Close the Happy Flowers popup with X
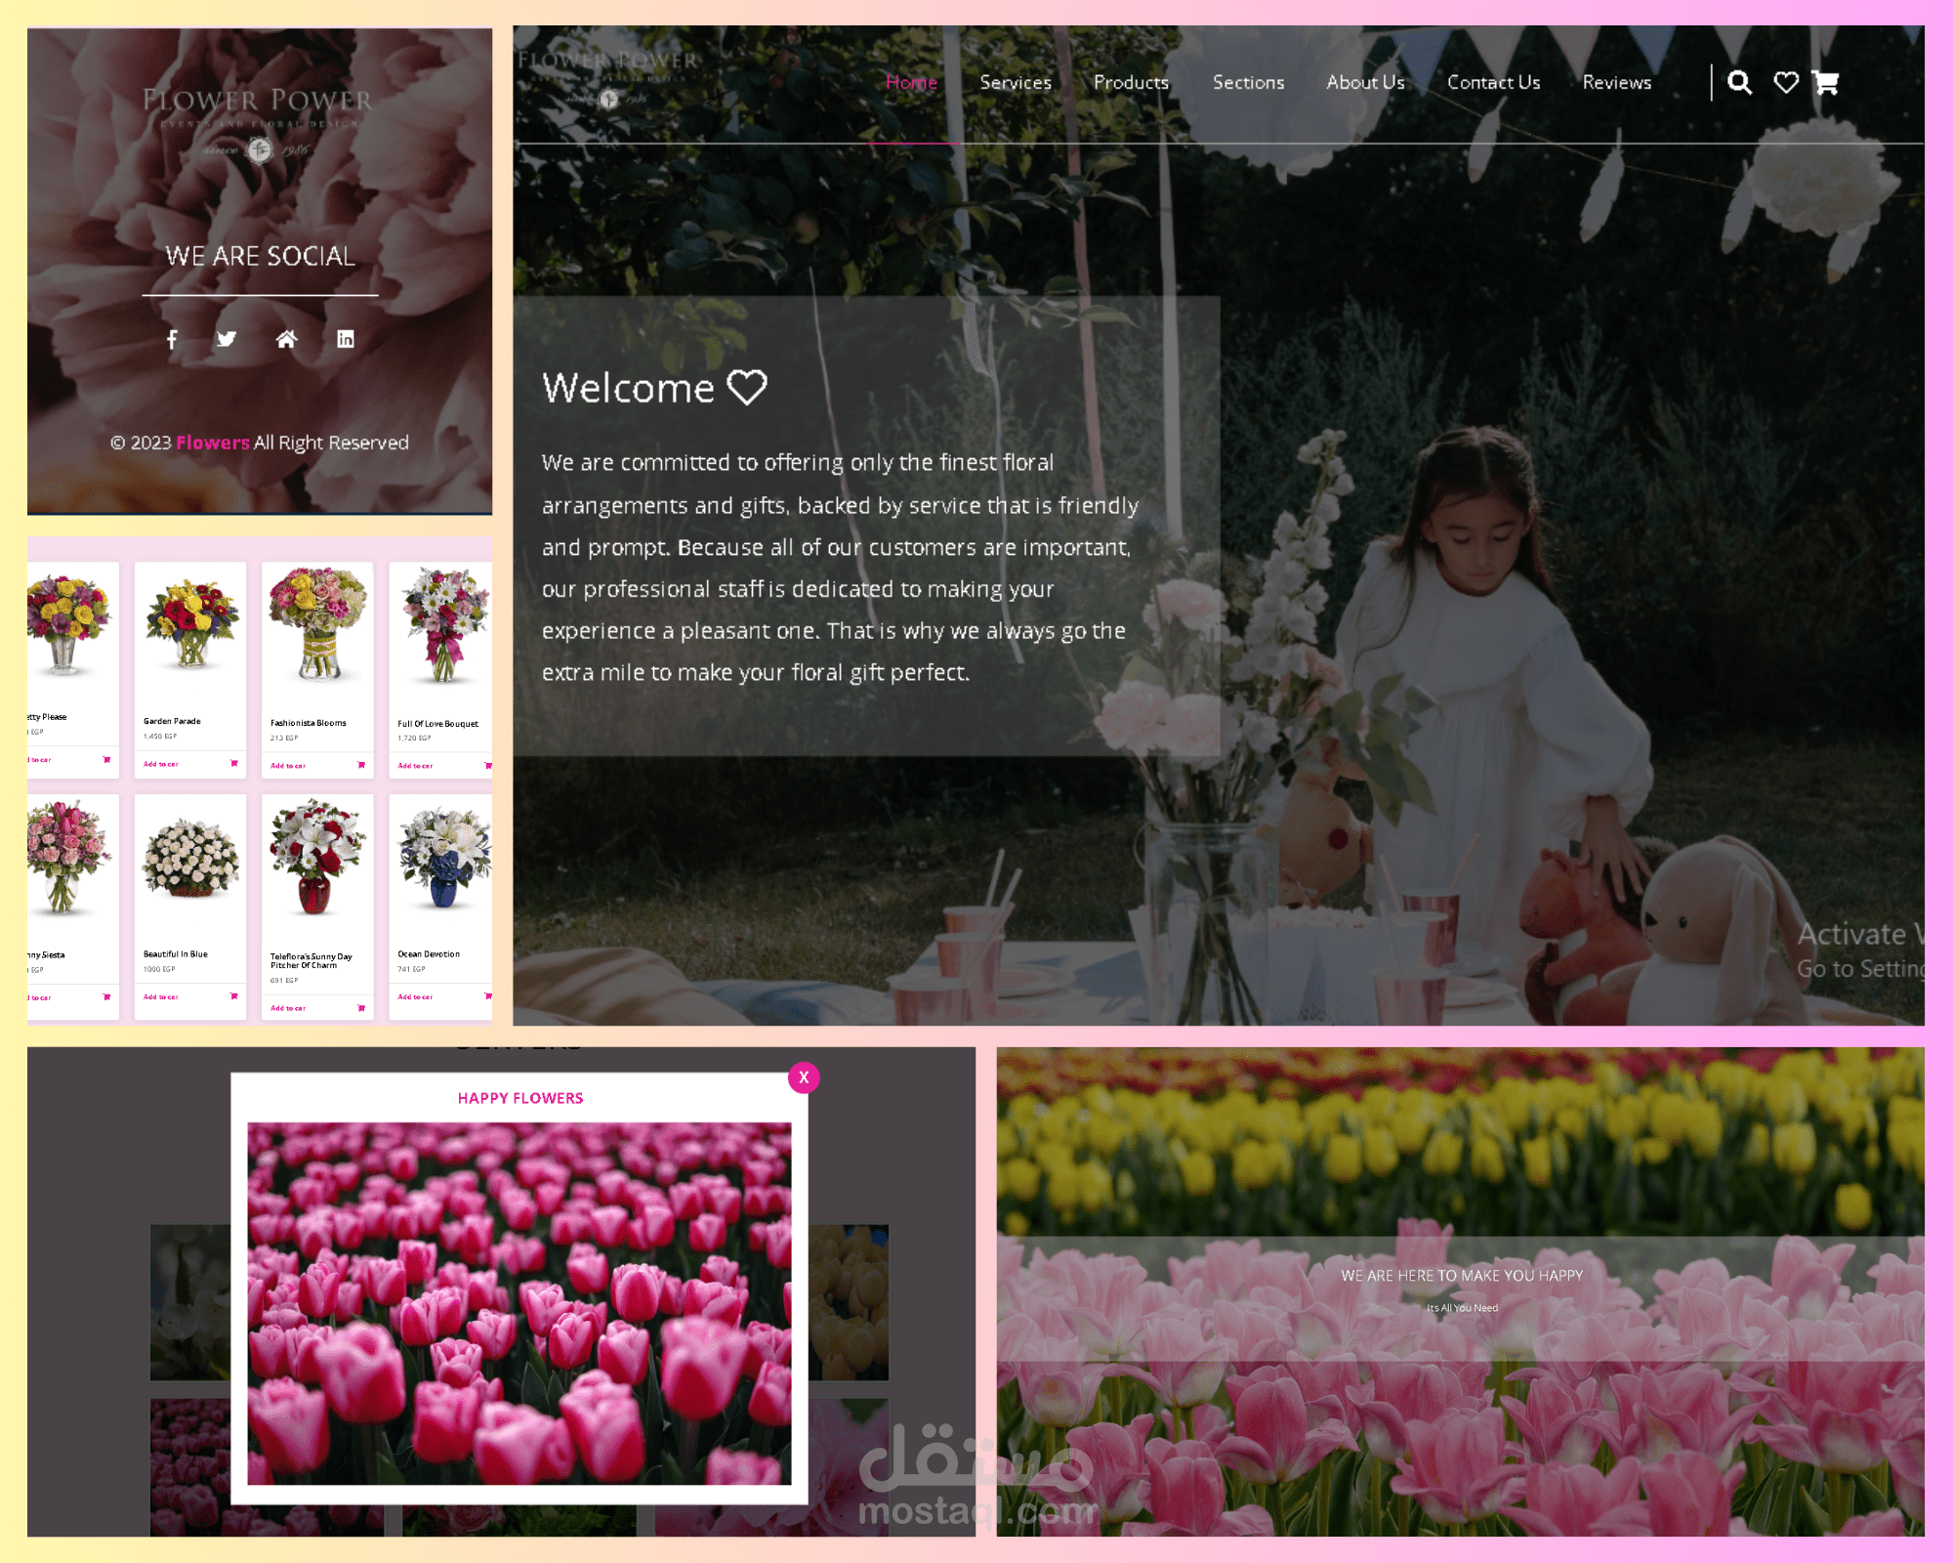The width and height of the screenshot is (1953, 1563). click(804, 1077)
